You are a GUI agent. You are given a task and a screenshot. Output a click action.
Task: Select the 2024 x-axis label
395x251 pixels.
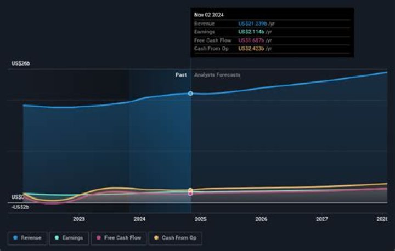tap(139, 219)
